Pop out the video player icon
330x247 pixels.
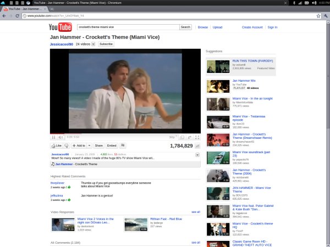pyautogui.click(x=190, y=137)
